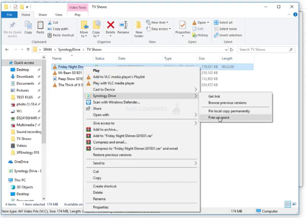
Task: Open the File tab
Action: tap(9, 15)
